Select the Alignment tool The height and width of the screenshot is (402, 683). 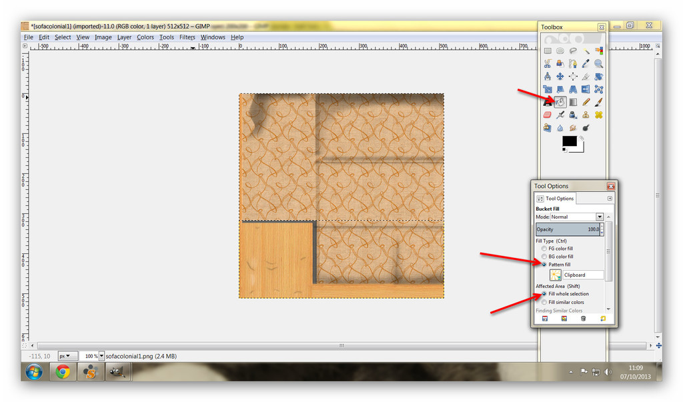(573, 77)
